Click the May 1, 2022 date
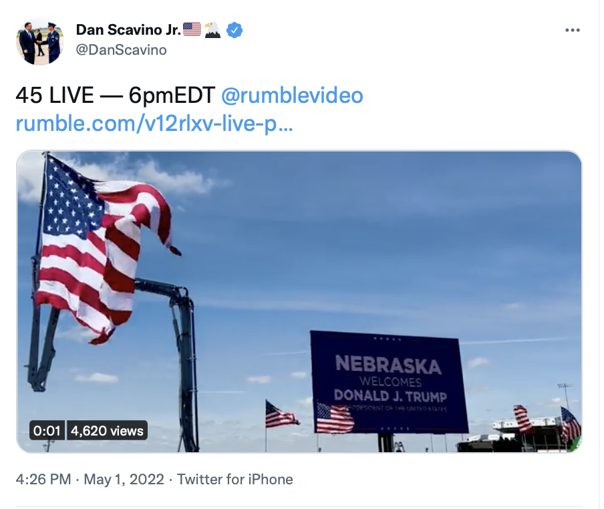604x509 pixels. point(124,480)
